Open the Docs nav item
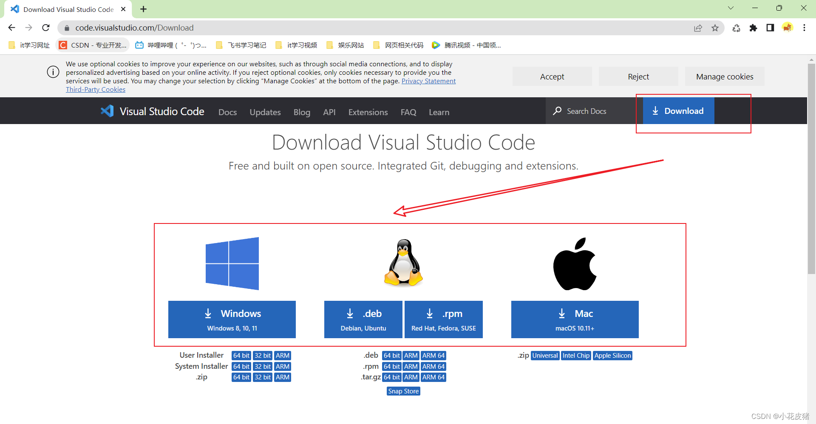816x424 pixels. point(227,112)
